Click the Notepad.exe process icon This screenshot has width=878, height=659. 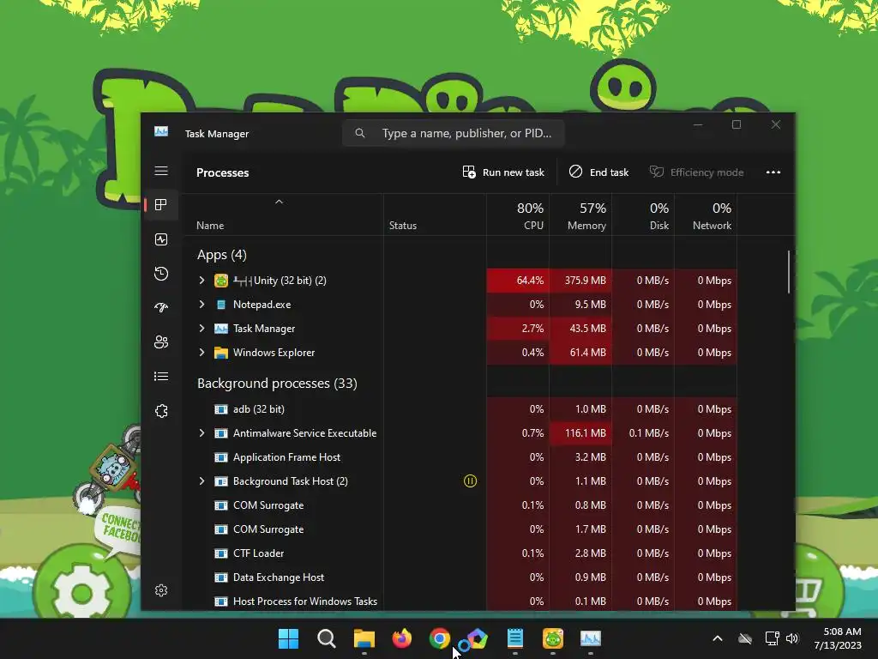point(221,305)
